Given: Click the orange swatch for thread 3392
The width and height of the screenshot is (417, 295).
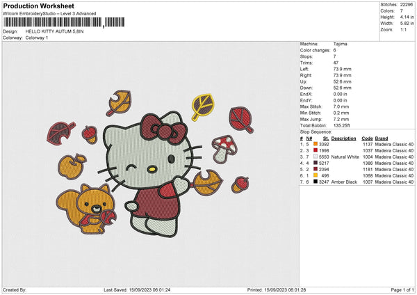Looking at the screenshot, I should coord(316,144).
